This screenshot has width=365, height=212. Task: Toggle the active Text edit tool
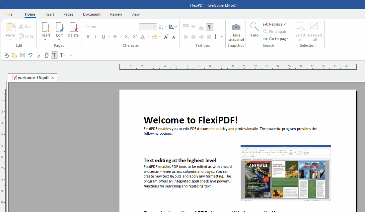tap(54, 55)
